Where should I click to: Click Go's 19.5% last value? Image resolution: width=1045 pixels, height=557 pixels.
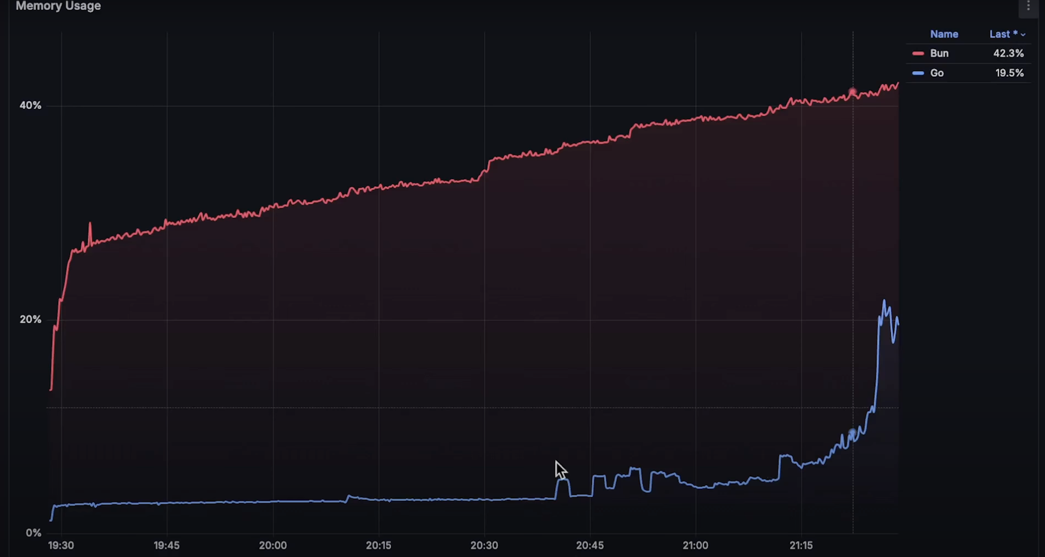coord(1009,73)
